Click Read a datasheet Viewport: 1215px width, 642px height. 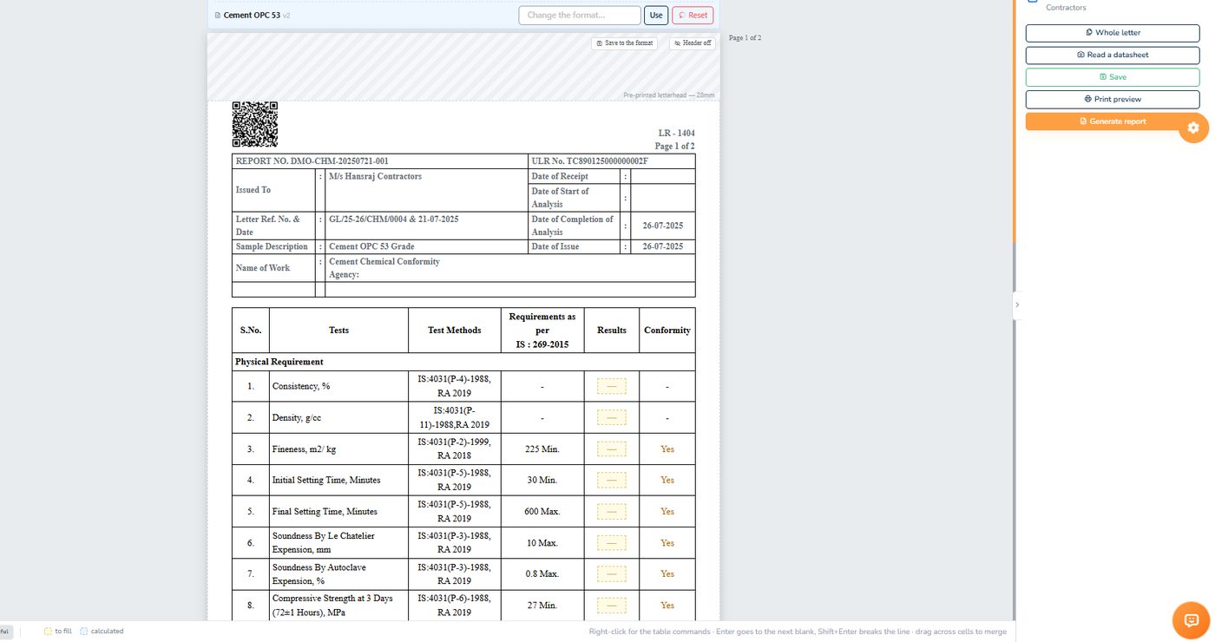coord(1113,55)
